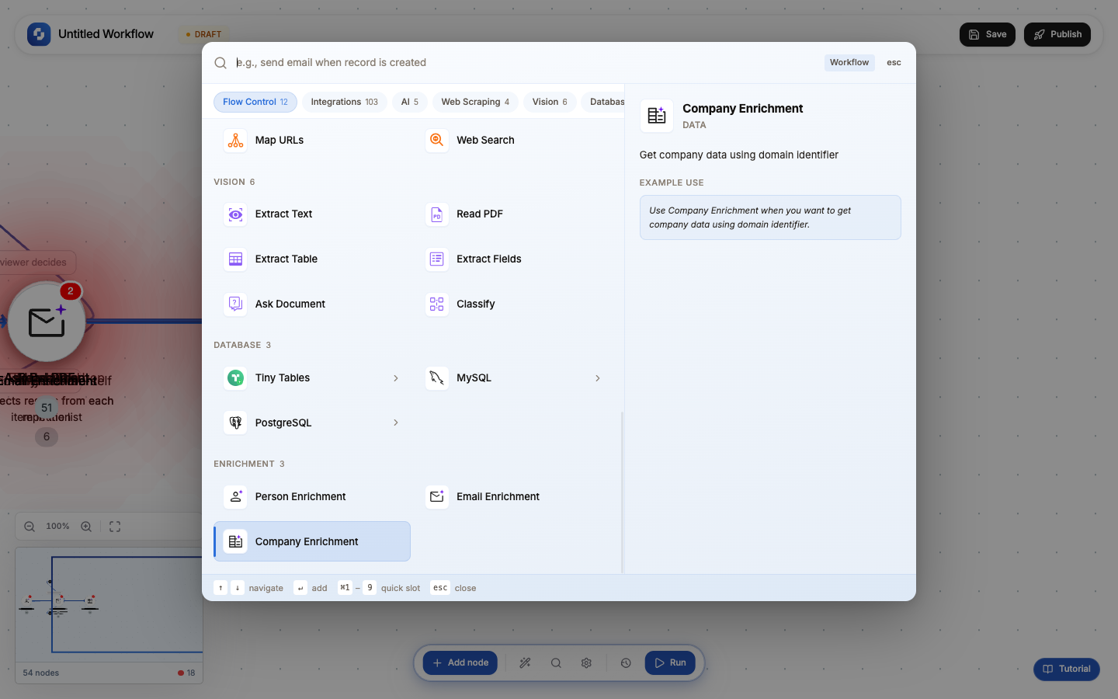Choose the Email Enrichment icon
Image resolution: width=1118 pixels, height=699 pixels.
pyautogui.click(x=437, y=497)
